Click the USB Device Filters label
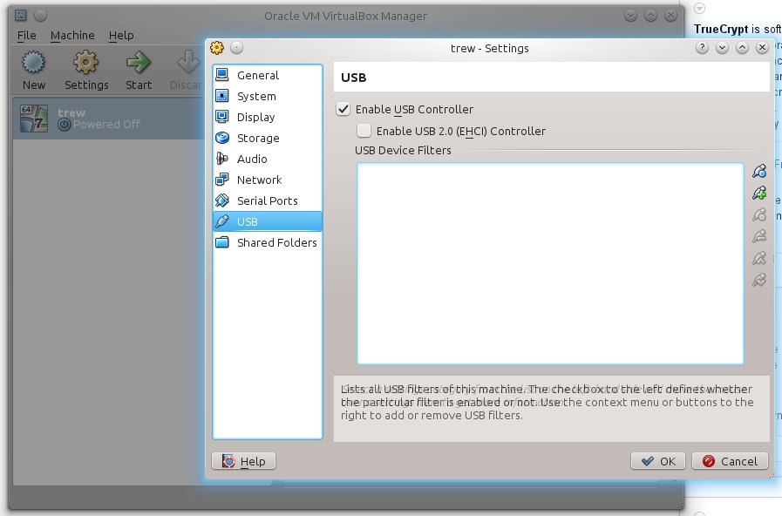Viewport: 782px width, 516px height. [x=403, y=151]
